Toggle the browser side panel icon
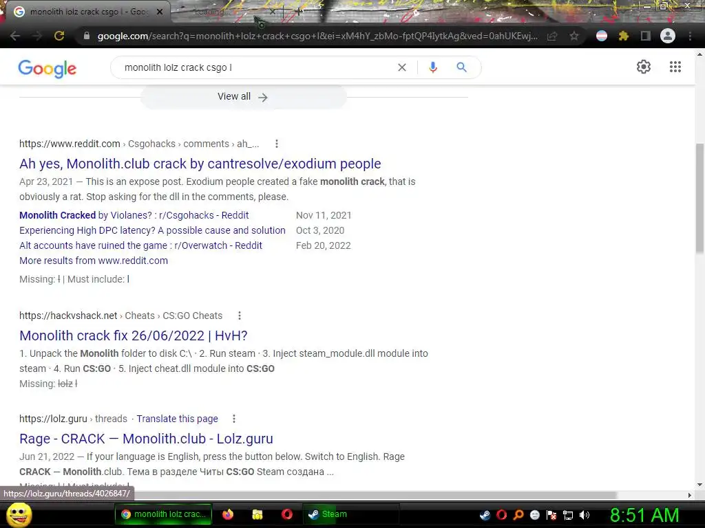The image size is (705, 528). coord(646,36)
